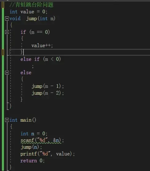Collapse the else block in jump

[x=7, y=73]
